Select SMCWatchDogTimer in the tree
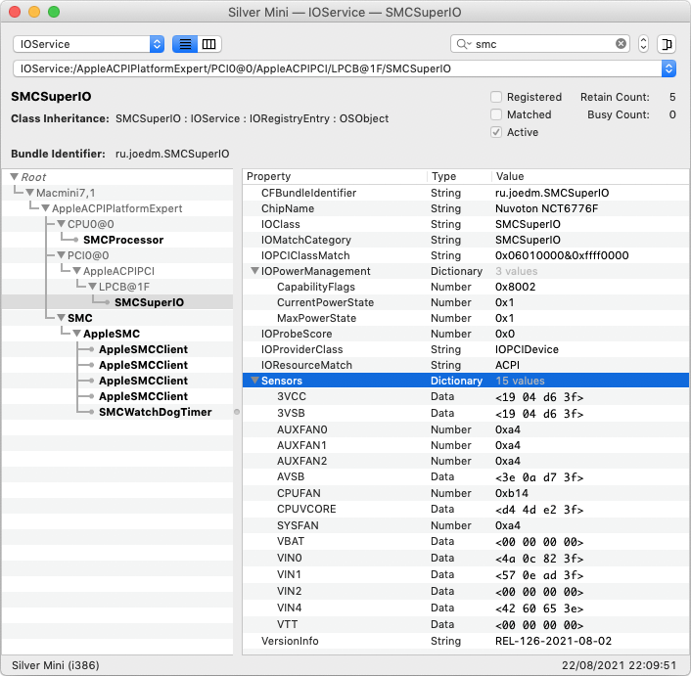This screenshot has height=676, width=691. [x=155, y=412]
